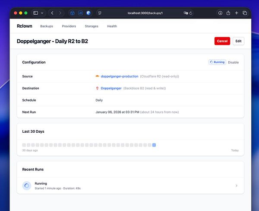The width and height of the screenshot is (259, 211).
Task: Click the 'Daily' schedule value
Action: pyautogui.click(x=99, y=100)
